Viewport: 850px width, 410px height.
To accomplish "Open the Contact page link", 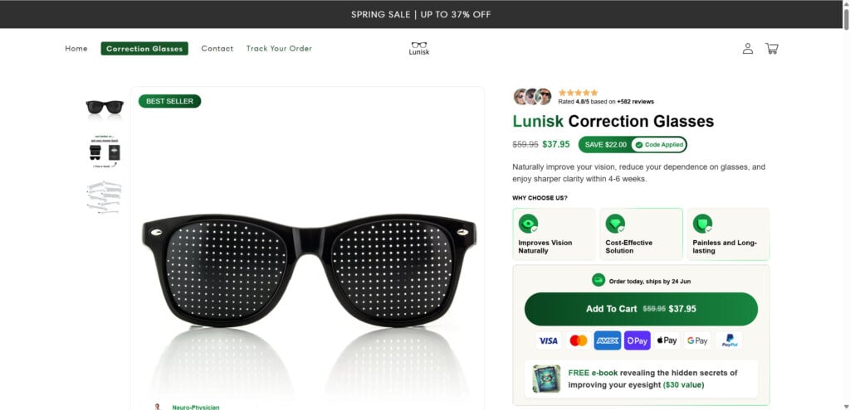I will (217, 49).
